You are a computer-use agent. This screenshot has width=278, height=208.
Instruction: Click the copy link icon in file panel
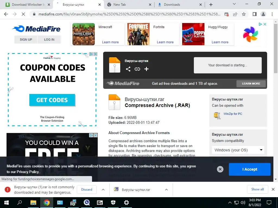137,69
